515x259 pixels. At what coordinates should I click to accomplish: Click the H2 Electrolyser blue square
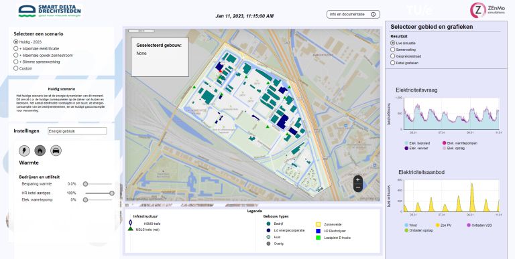click(x=318, y=231)
